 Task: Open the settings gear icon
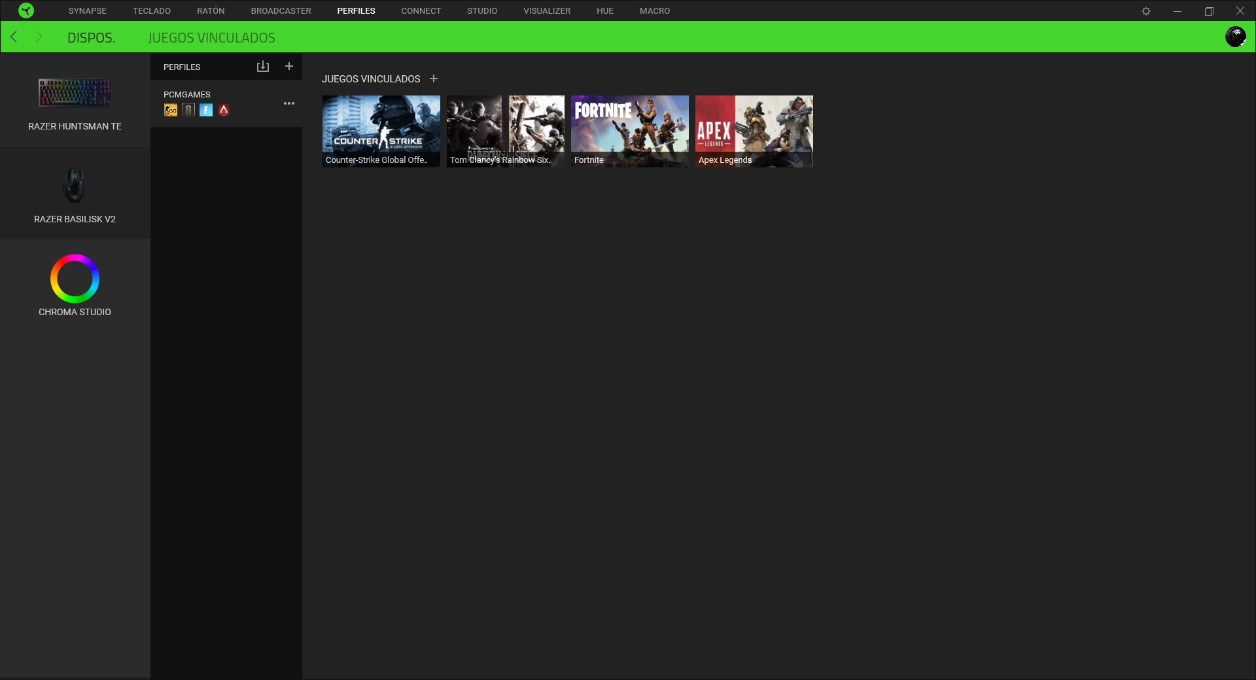coord(1146,11)
